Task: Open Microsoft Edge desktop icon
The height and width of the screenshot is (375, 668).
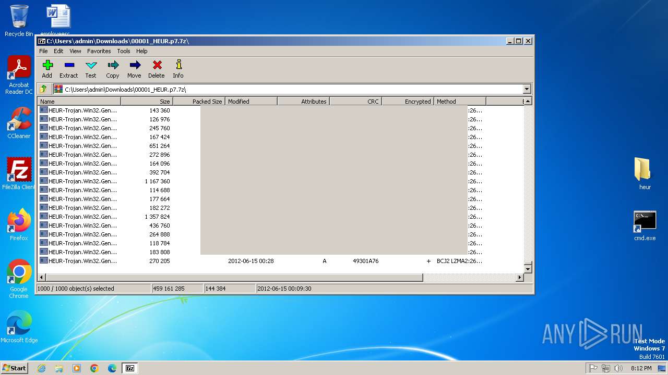Action: click(19, 327)
